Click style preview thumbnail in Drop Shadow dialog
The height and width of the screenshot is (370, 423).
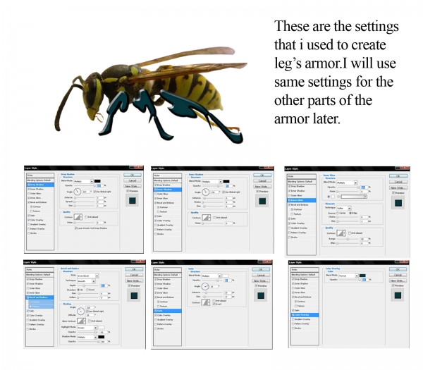click(x=133, y=200)
